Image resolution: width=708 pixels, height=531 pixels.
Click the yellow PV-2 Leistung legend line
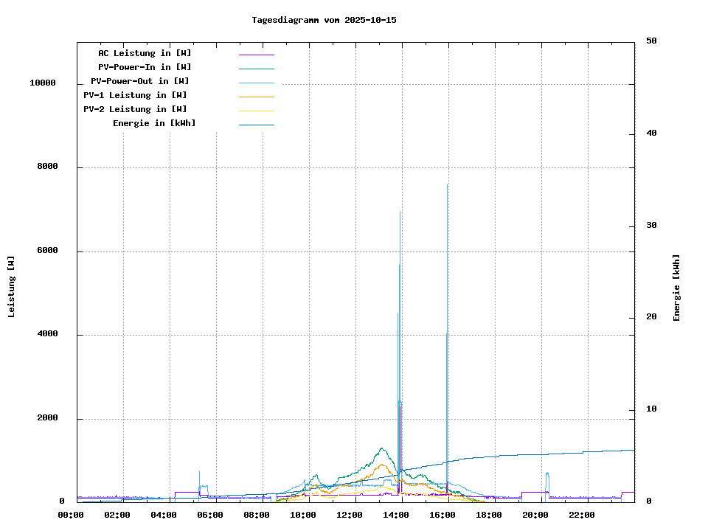tap(256, 110)
